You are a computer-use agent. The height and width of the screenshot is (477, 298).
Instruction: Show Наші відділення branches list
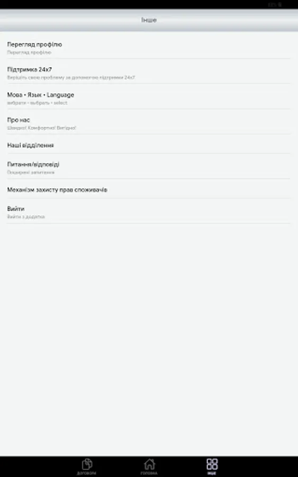(x=149, y=145)
